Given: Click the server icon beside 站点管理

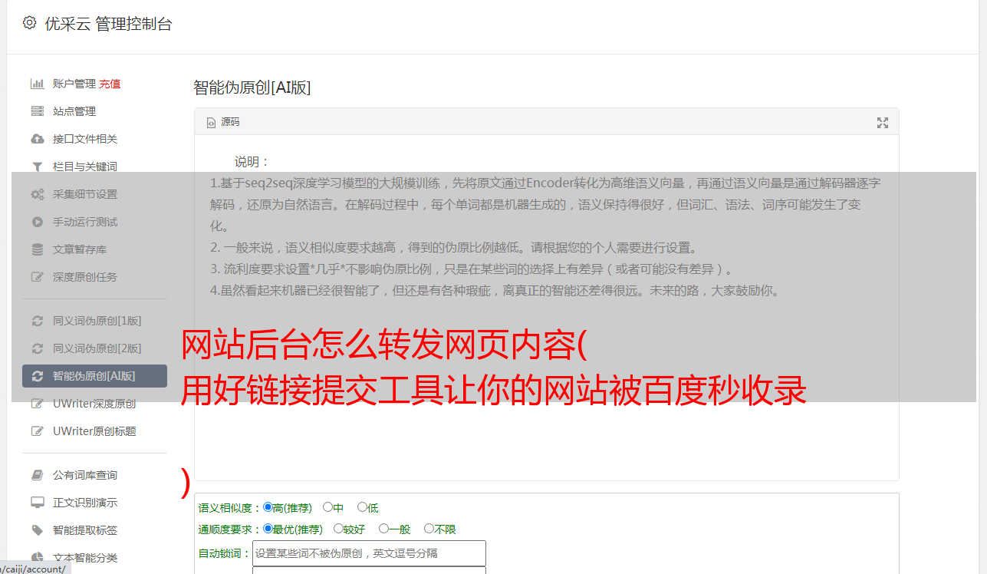Looking at the screenshot, I should click(x=37, y=111).
